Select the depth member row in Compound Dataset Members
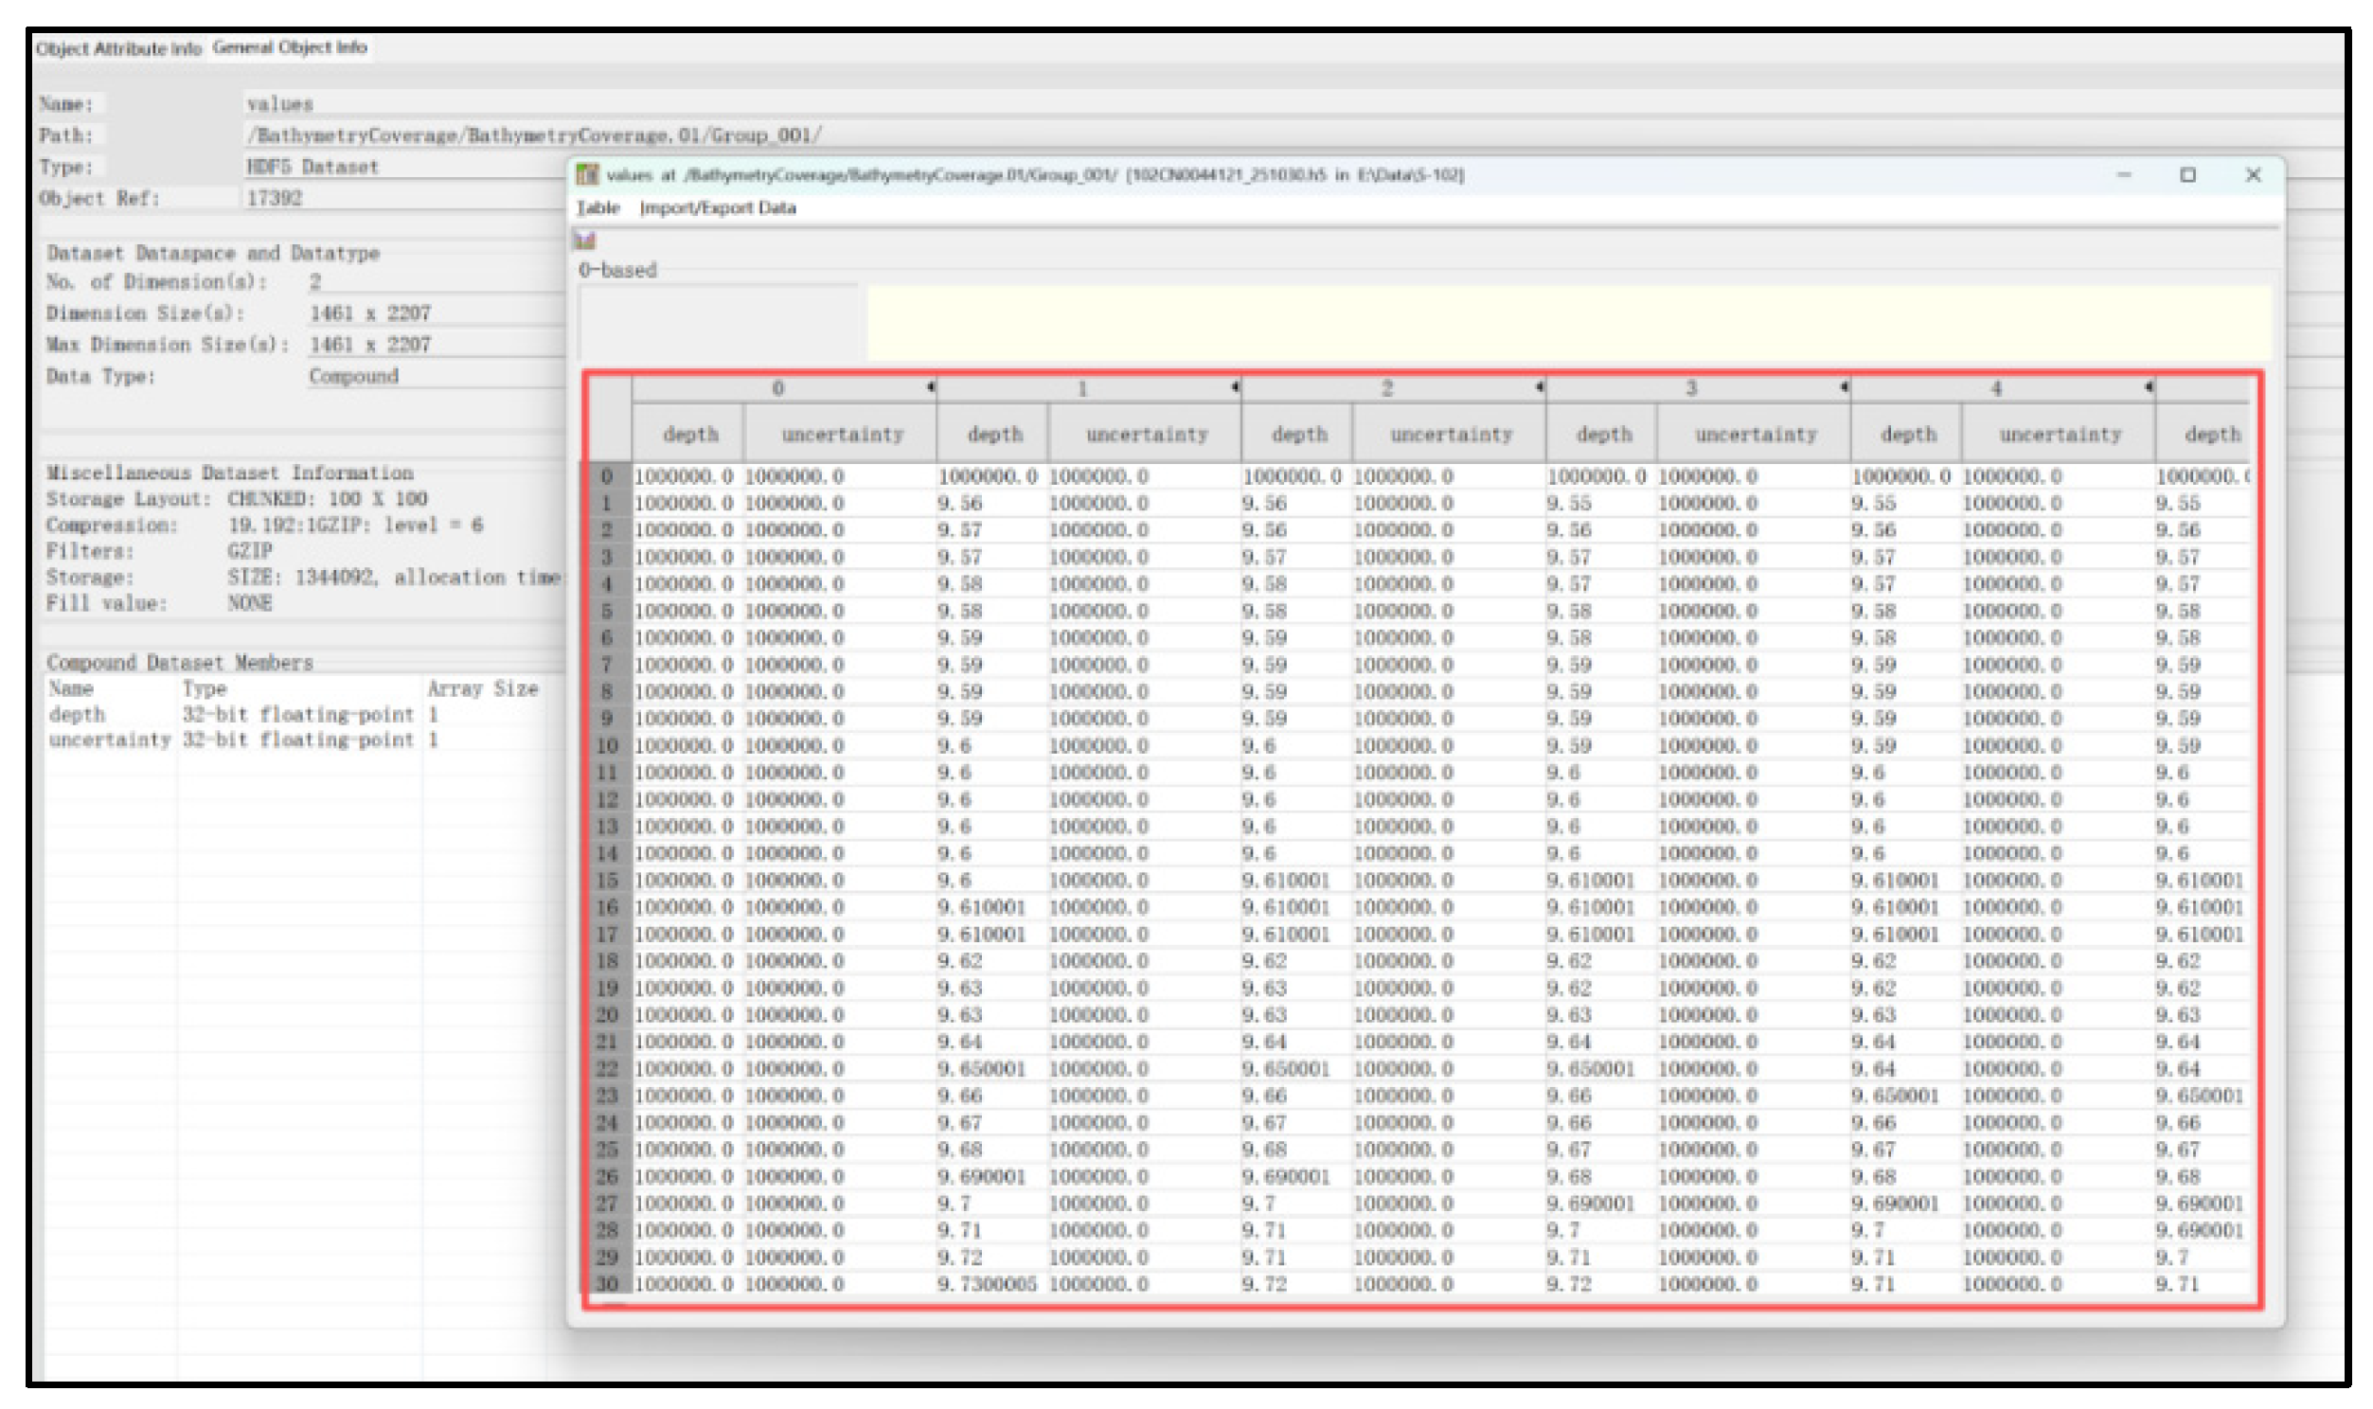 click(x=78, y=714)
